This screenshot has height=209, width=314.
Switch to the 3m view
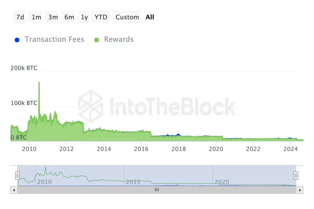52,17
